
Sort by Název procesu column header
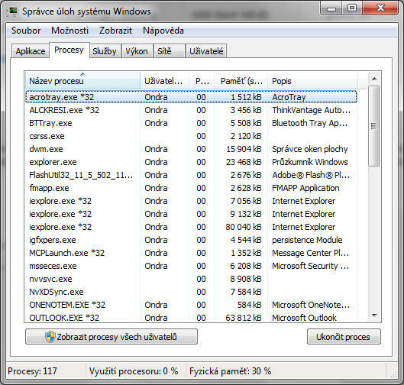tap(82, 81)
